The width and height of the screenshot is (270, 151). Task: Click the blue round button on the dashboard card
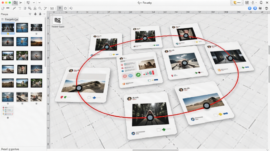pos(131,75)
